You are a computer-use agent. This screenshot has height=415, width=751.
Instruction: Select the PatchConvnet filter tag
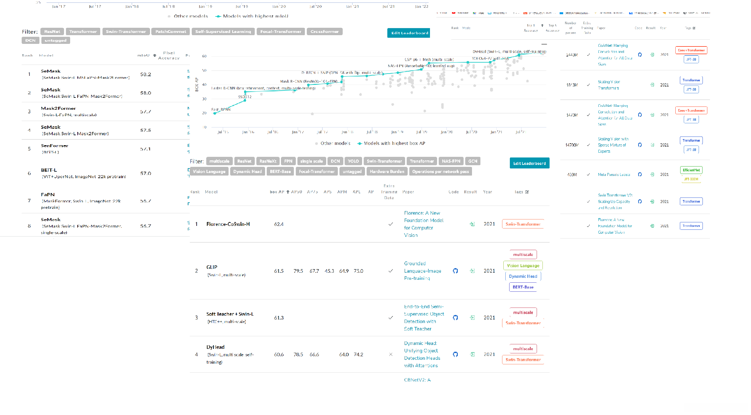click(170, 32)
